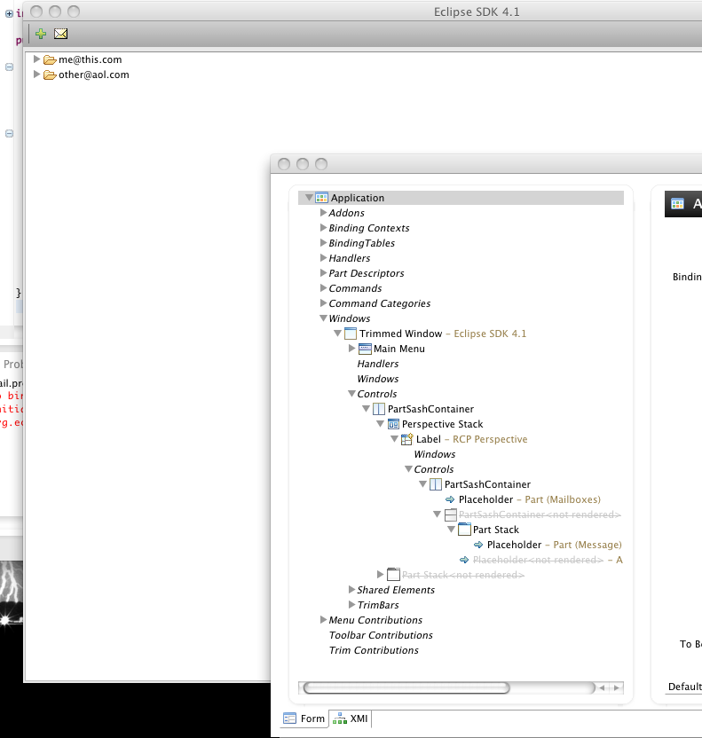
Task: Expand the Binding Contexts node
Action: pos(323,228)
